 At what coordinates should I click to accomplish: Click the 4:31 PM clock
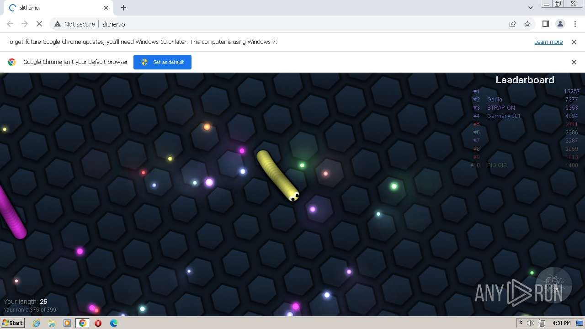(x=561, y=323)
